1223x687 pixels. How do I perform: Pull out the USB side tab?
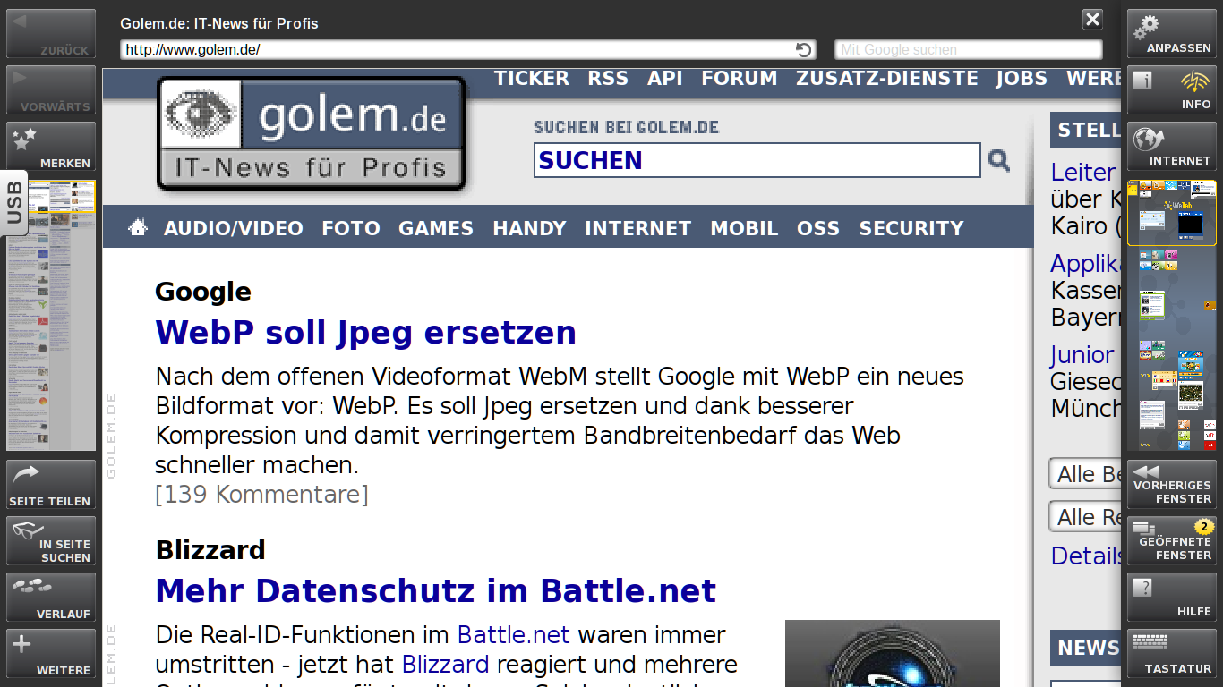tap(14, 203)
